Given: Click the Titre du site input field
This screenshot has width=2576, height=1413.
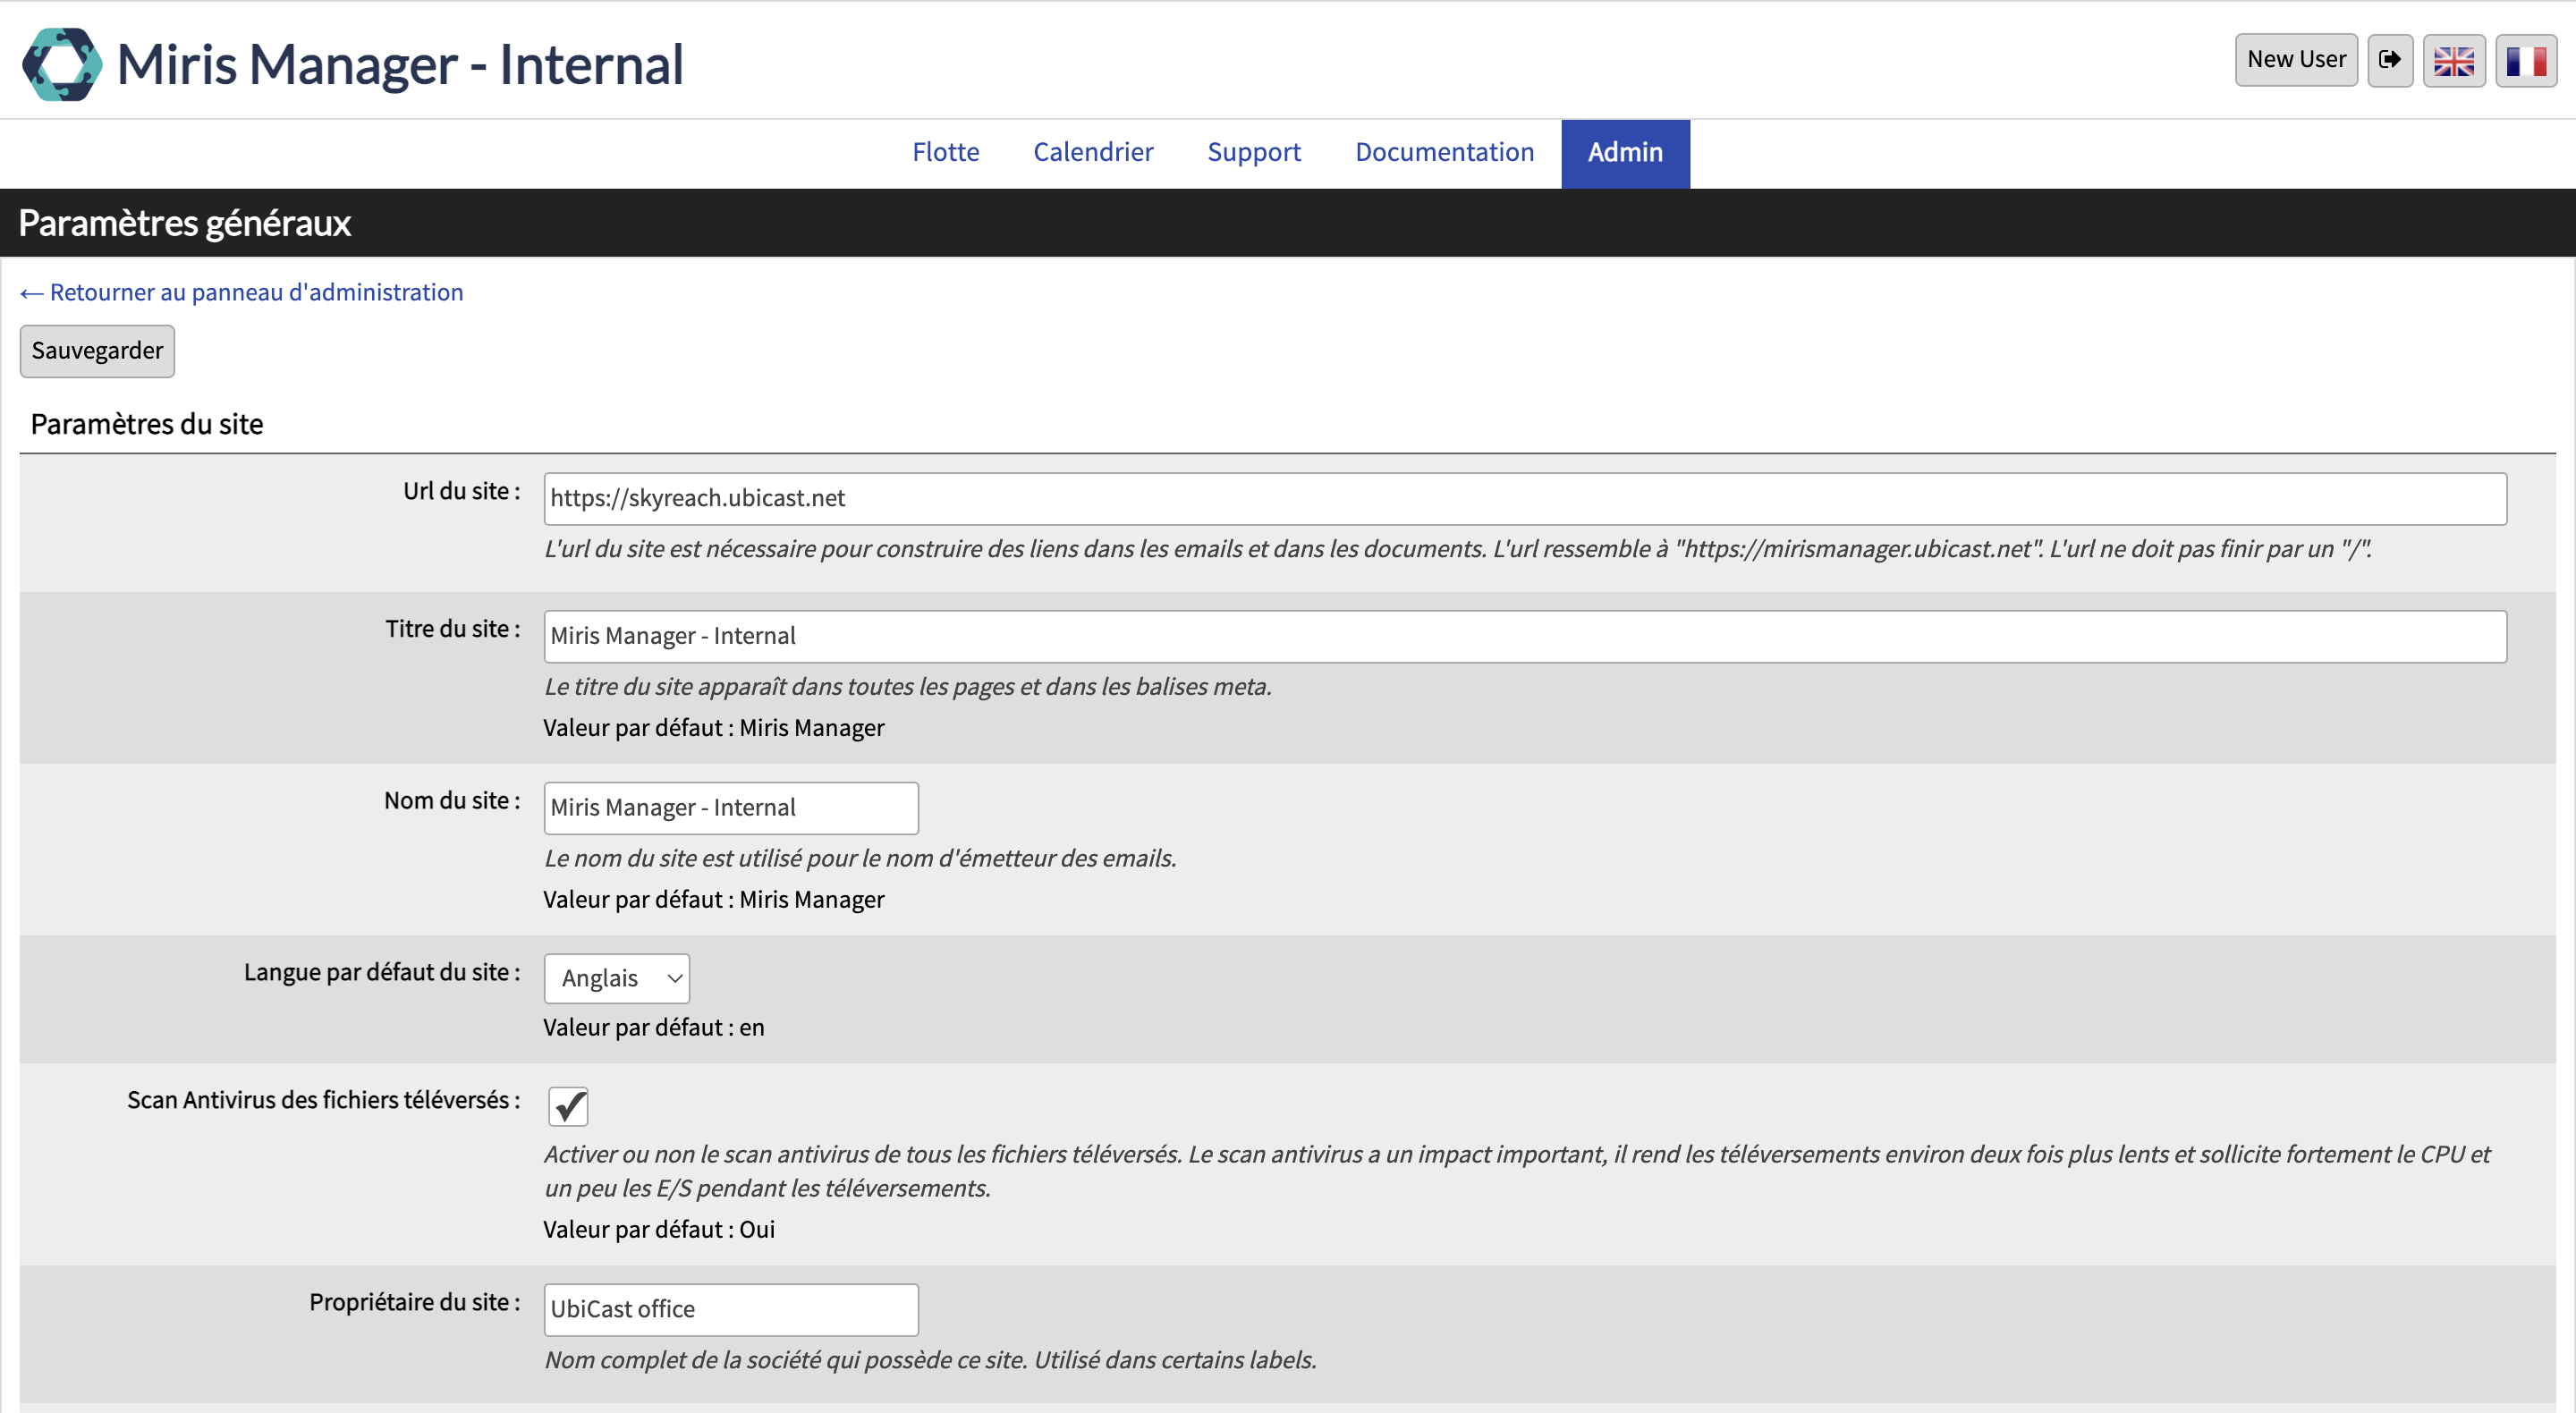Looking at the screenshot, I should pyautogui.click(x=1525, y=637).
